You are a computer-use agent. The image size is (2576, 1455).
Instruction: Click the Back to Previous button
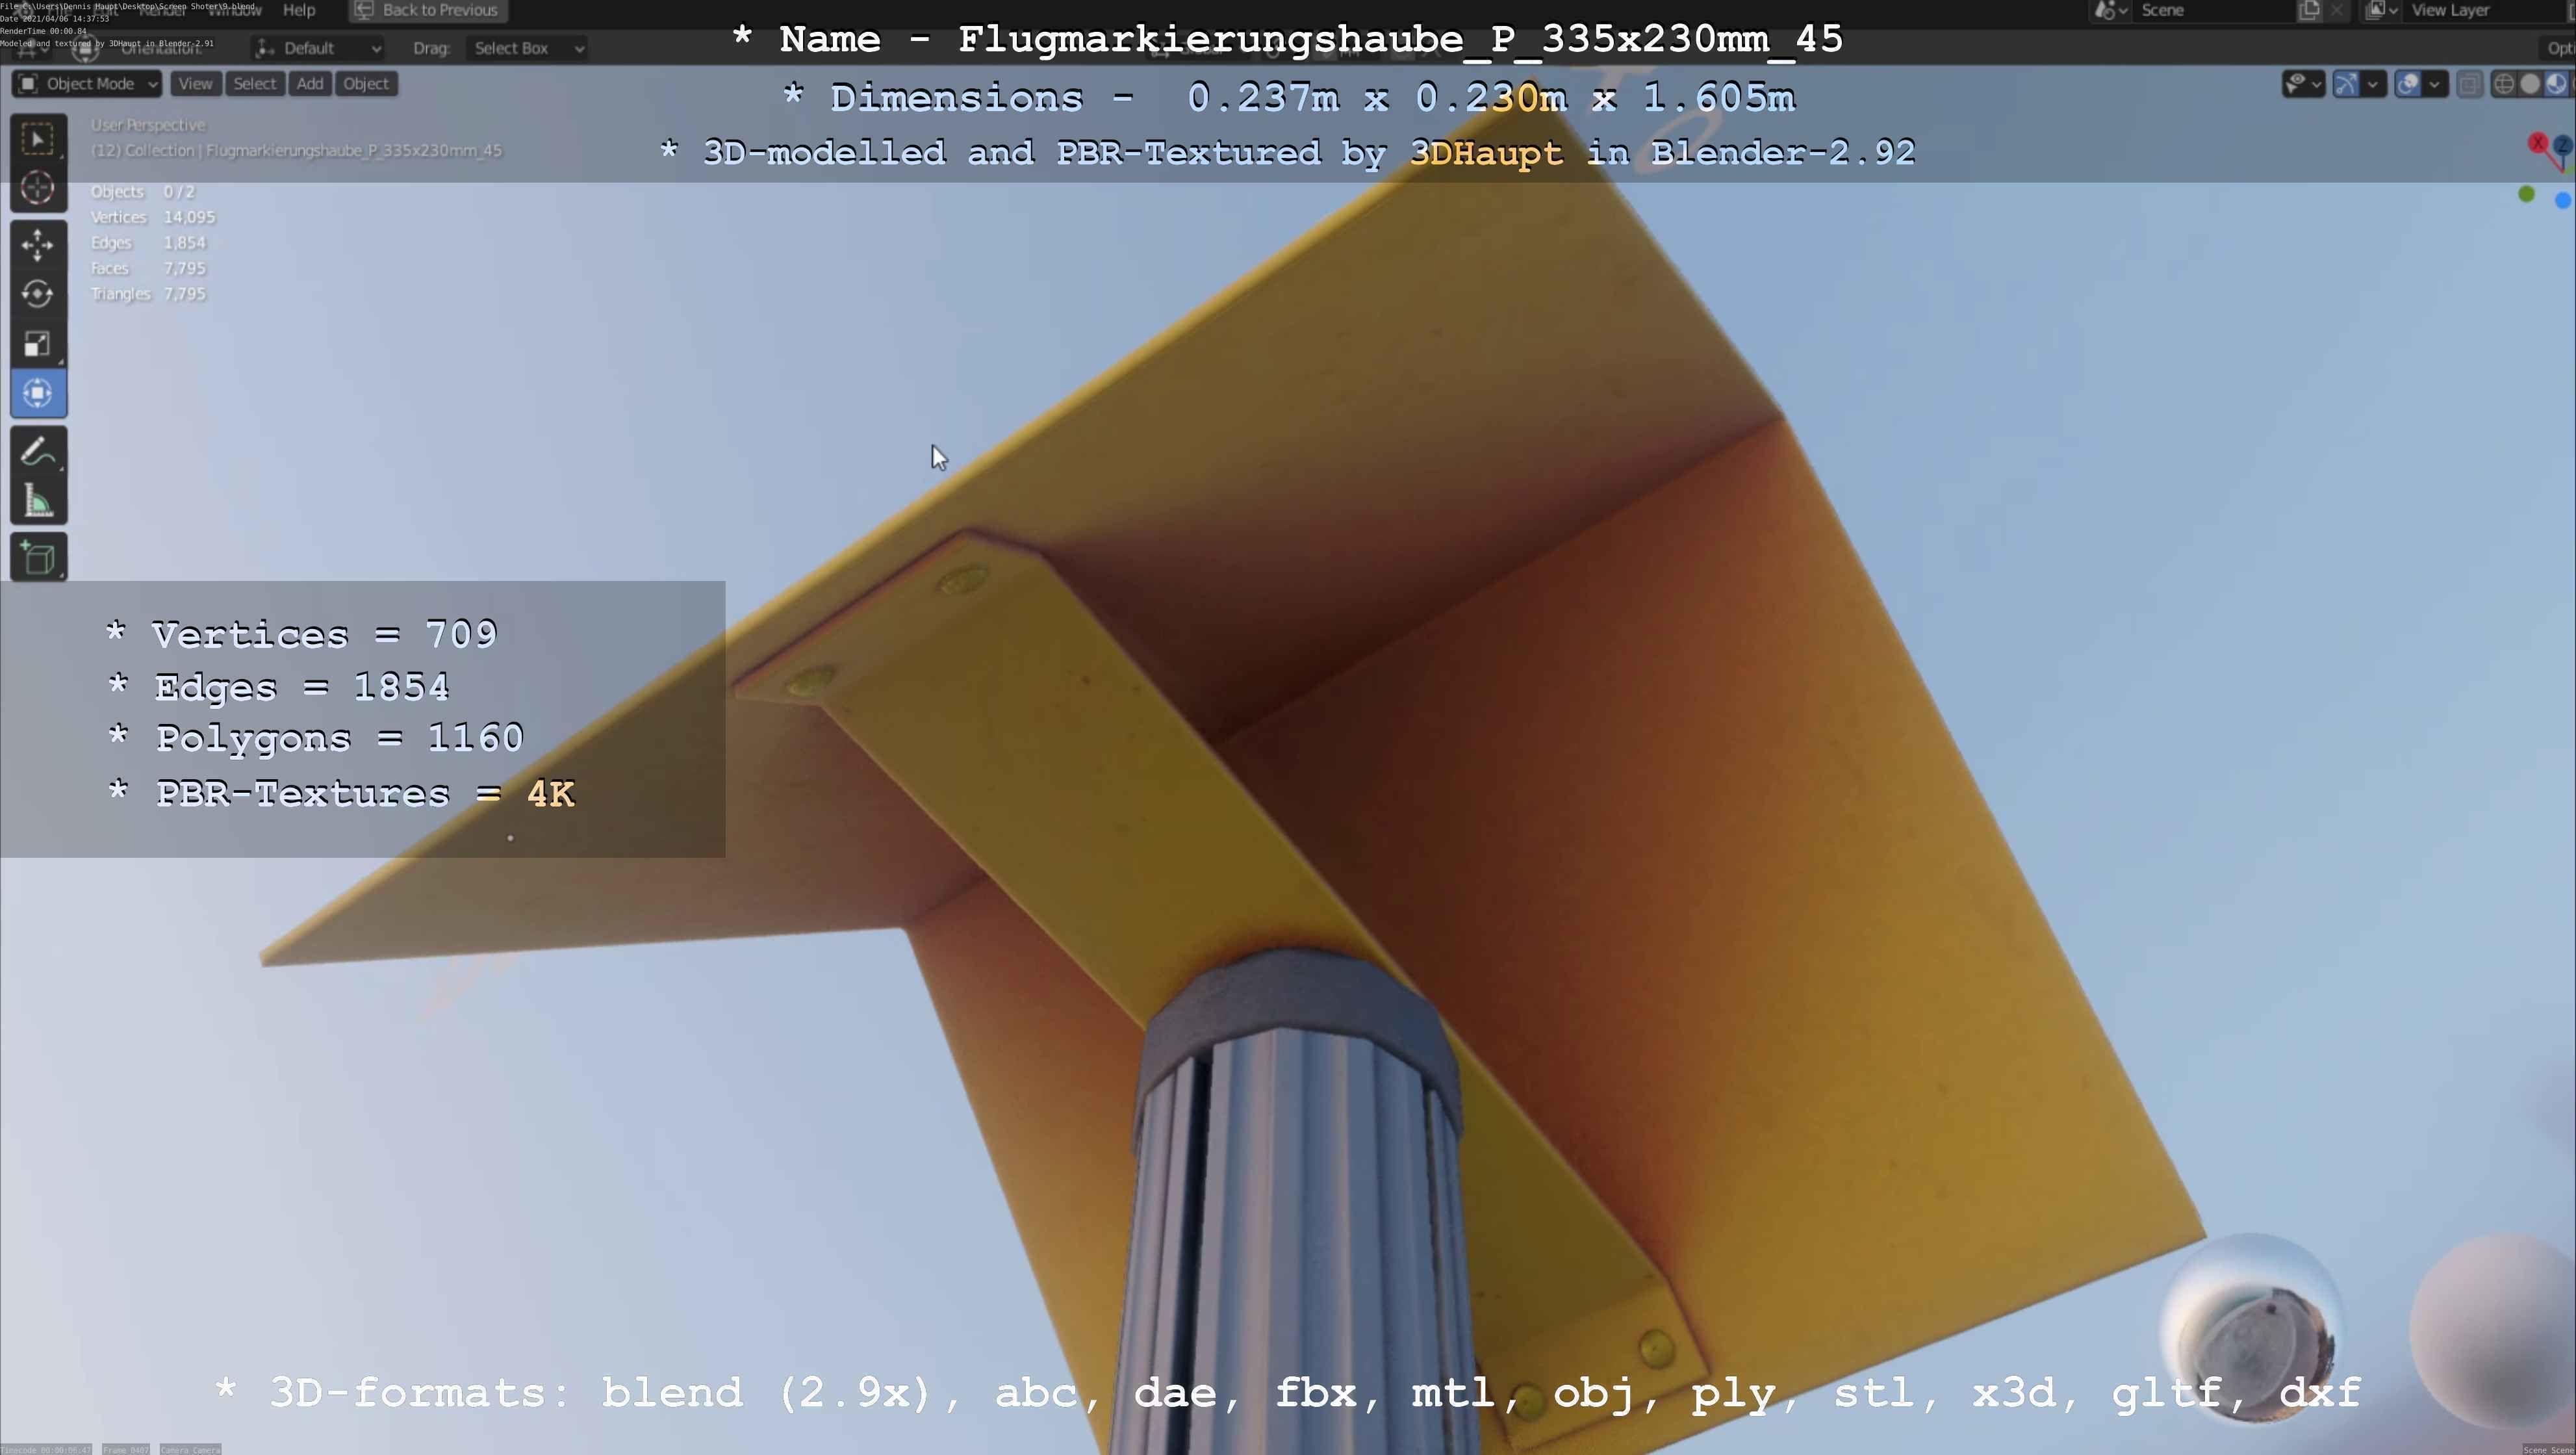point(427,10)
